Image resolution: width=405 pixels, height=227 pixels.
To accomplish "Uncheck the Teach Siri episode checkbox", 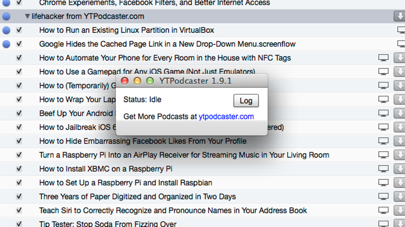I will coord(19,211).
